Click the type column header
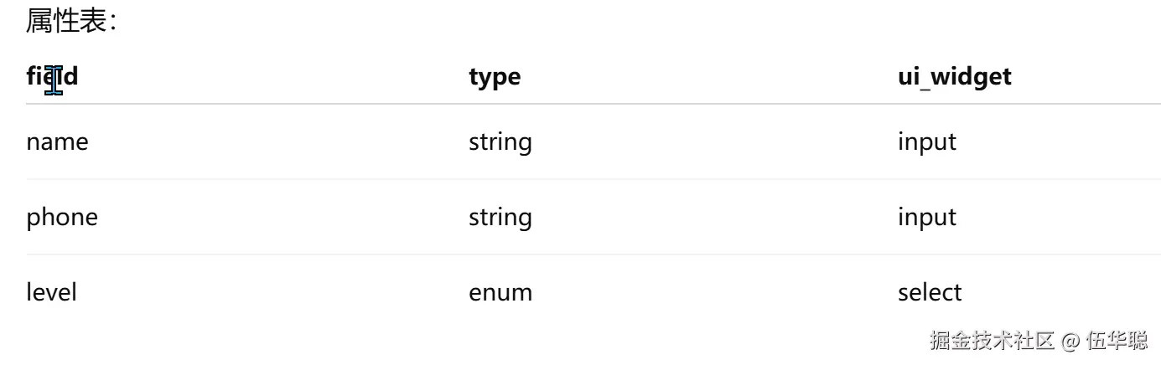The height and width of the screenshot is (365, 1161). coord(495,76)
